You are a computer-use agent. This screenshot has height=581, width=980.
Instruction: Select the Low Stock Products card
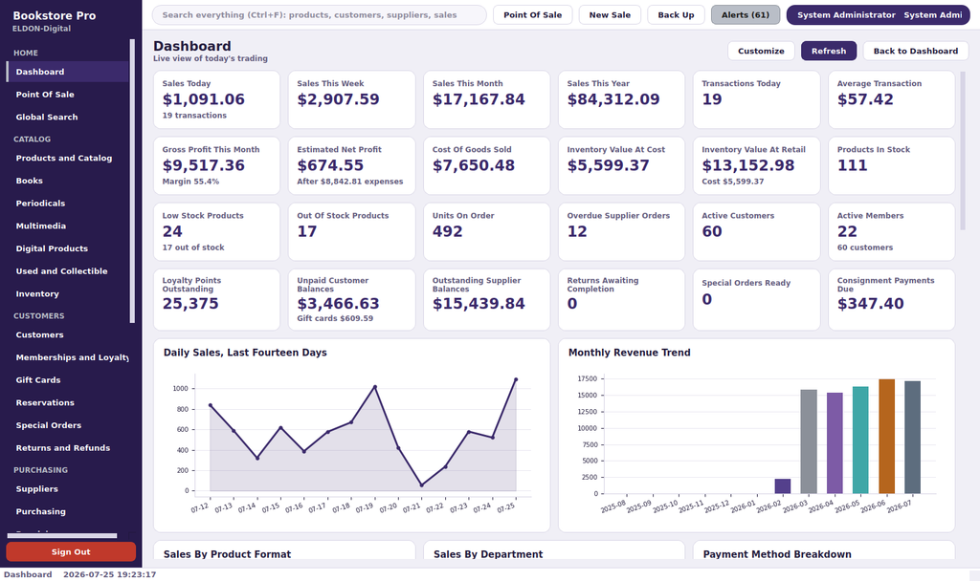click(x=216, y=231)
